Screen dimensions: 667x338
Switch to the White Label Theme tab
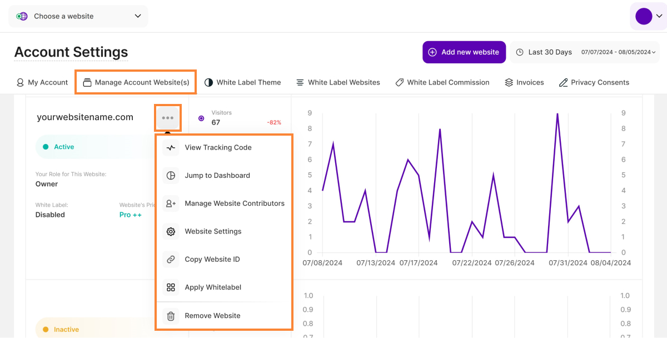click(x=242, y=82)
